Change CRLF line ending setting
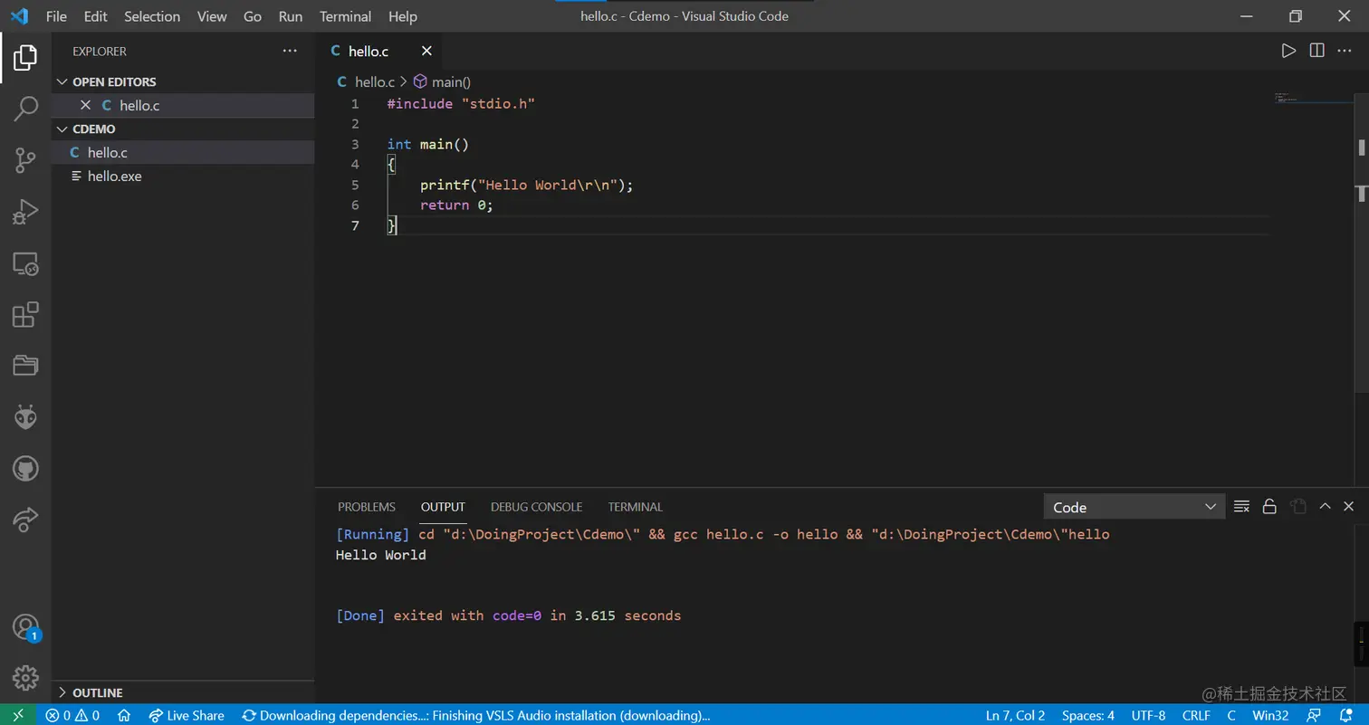Viewport: 1369px width, 725px height. tap(1195, 715)
